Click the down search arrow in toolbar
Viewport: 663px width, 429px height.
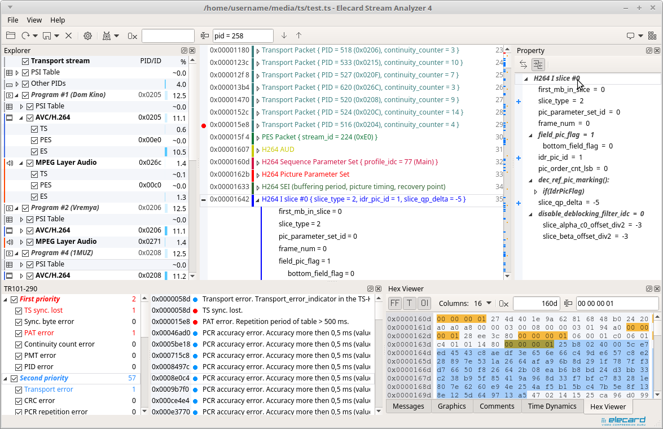point(284,36)
